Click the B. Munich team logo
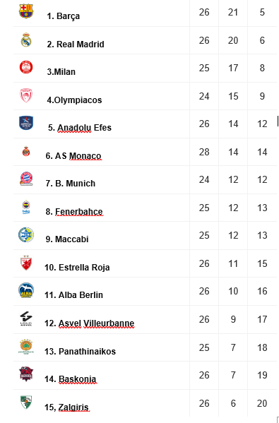Viewport: 279px width, 423px height. coord(26,179)
